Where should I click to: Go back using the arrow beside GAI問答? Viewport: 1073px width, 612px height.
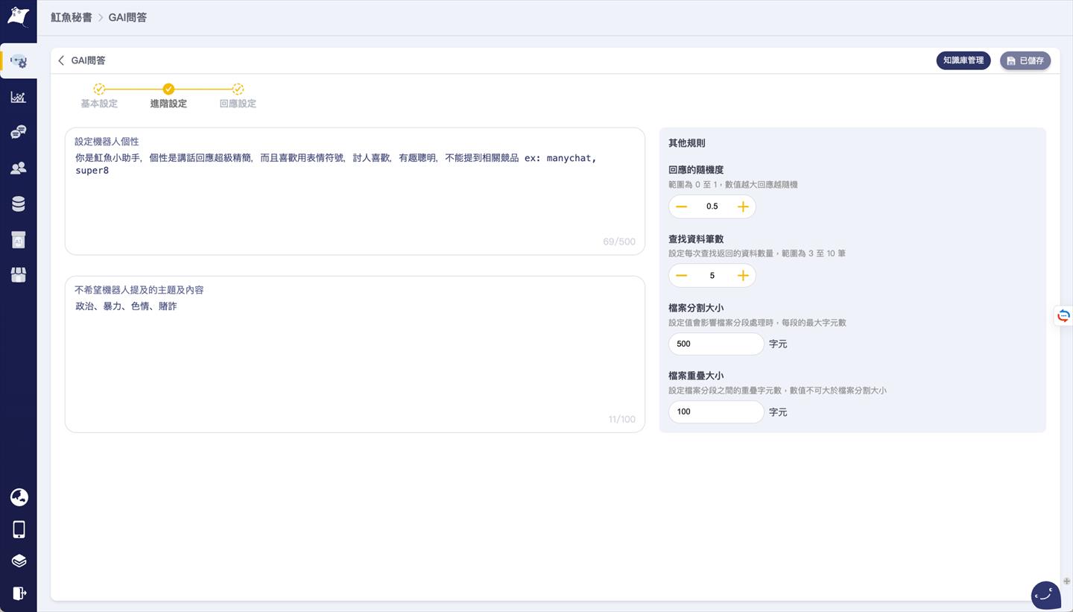click(61, 60)
